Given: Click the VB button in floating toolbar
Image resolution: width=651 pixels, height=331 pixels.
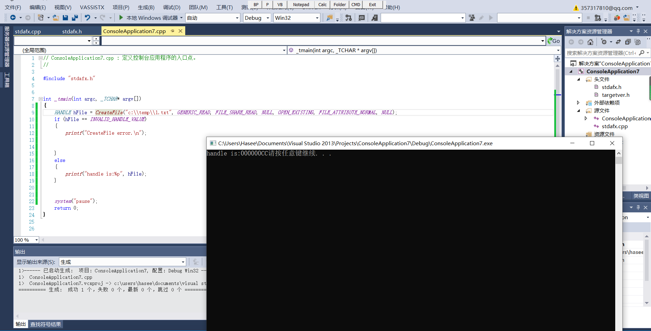Looking at the screenshot, I should click(x=280, y=4).
